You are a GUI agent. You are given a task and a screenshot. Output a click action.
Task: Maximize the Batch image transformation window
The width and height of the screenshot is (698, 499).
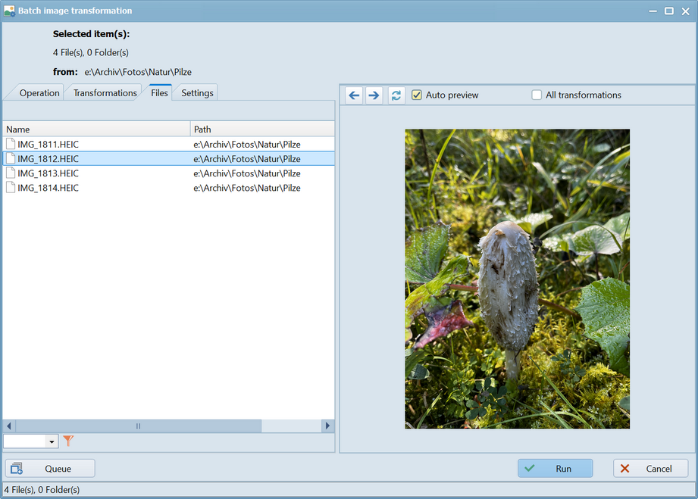[x=669, y=11]
